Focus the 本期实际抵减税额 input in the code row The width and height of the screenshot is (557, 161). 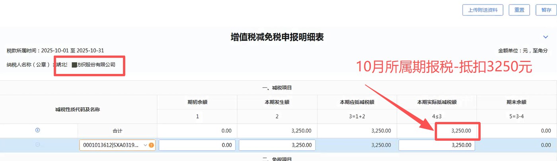tap(437, 145)
